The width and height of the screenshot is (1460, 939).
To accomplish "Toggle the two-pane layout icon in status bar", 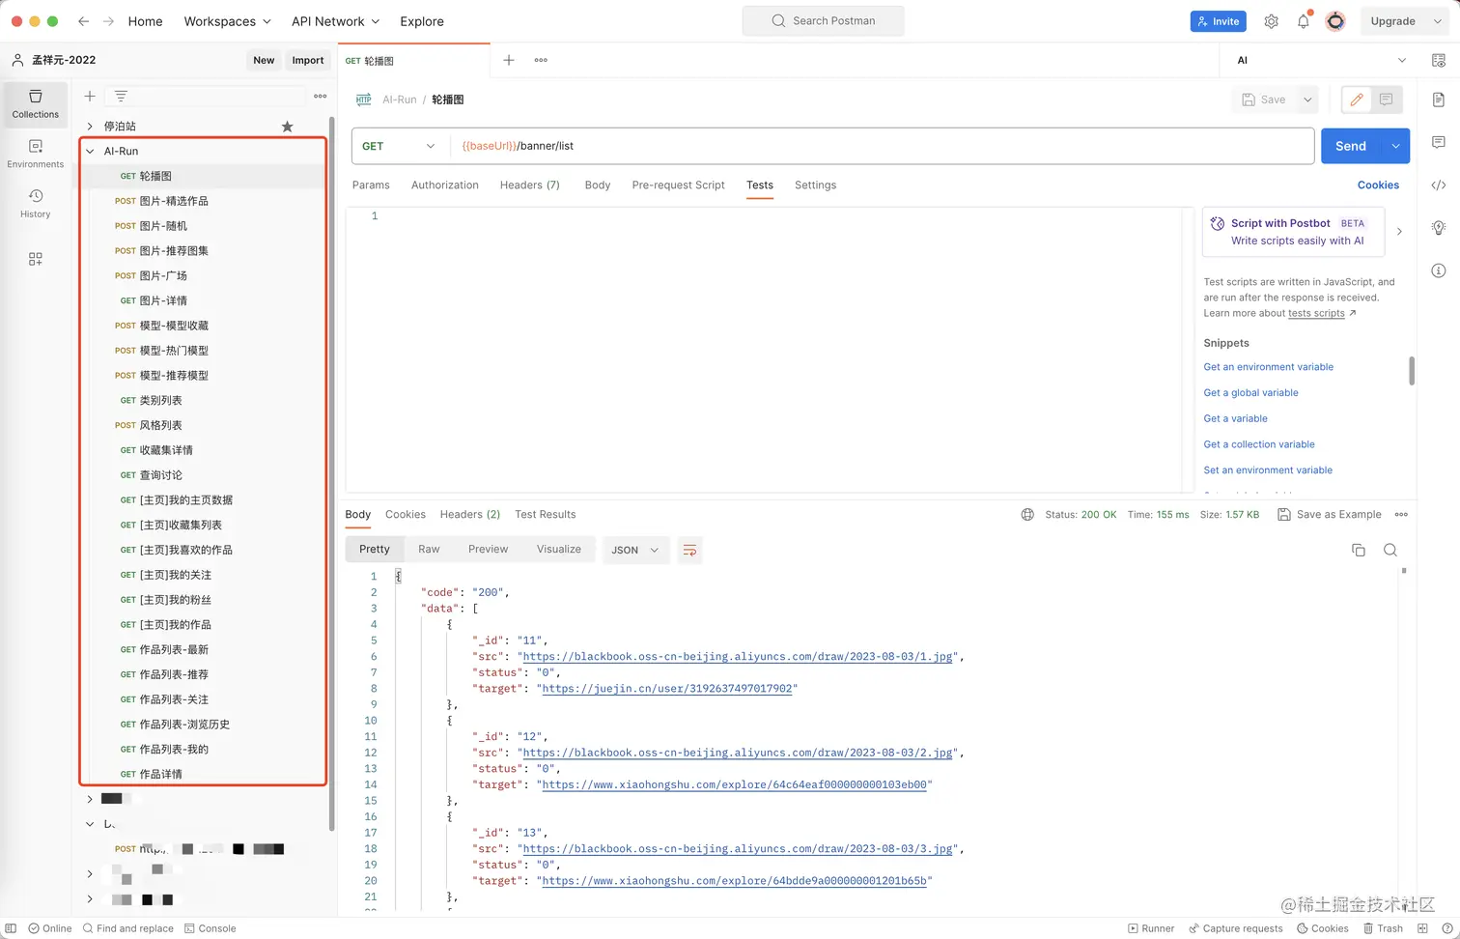I will pos(1422,928).
